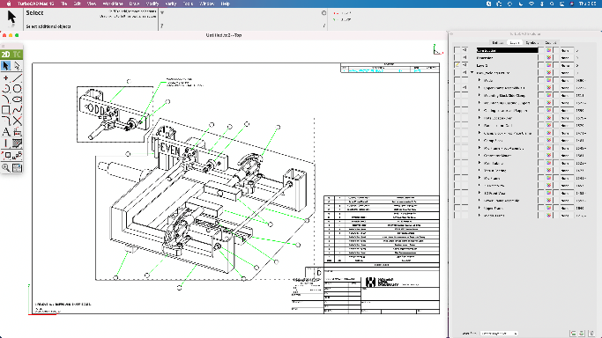Pick the Text tool letter A

point(6,132)
